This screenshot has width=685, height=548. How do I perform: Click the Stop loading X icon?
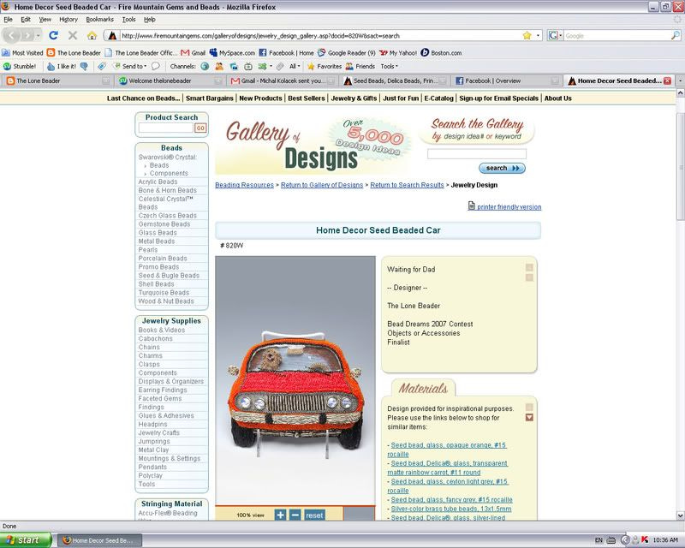73,35
